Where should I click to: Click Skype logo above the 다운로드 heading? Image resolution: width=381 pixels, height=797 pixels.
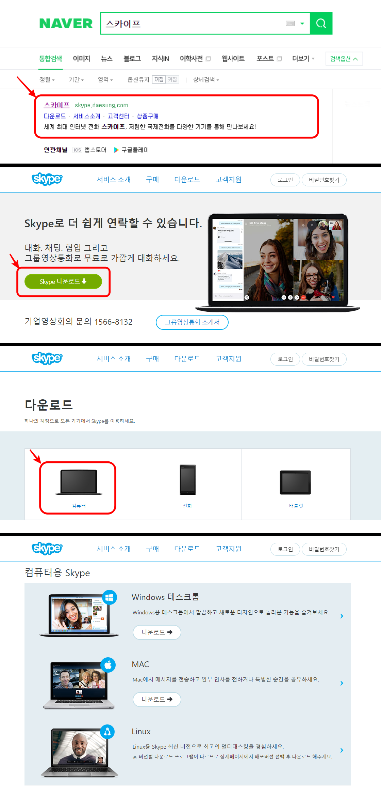47,358
